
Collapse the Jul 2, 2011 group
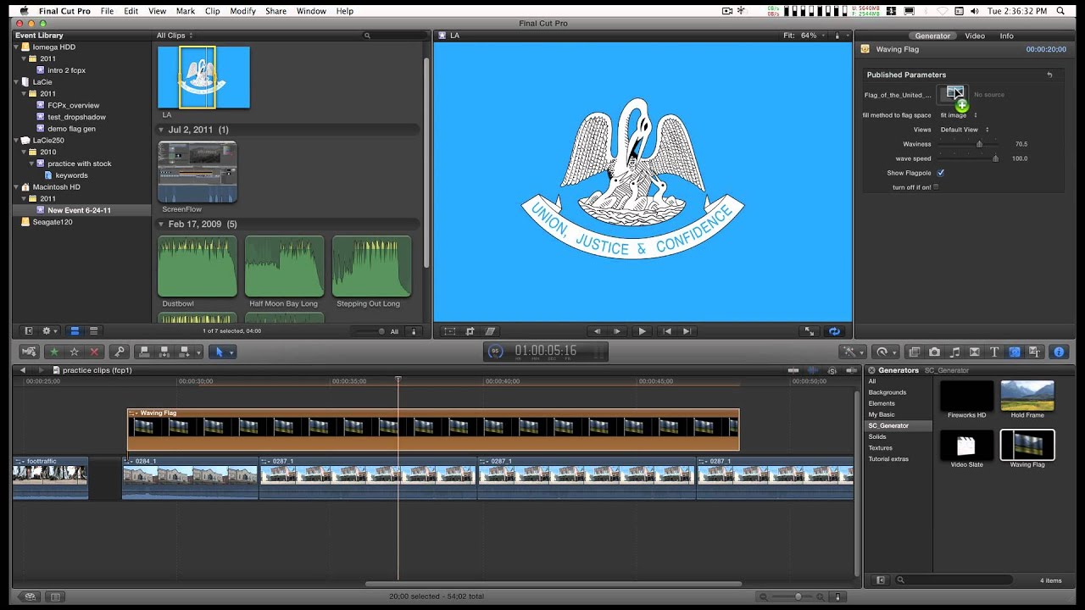pyautogui.click(x=161, y=130)
